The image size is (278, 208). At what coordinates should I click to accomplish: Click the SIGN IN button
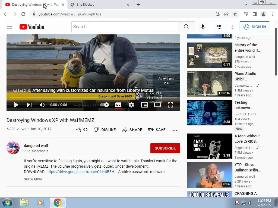254,27
